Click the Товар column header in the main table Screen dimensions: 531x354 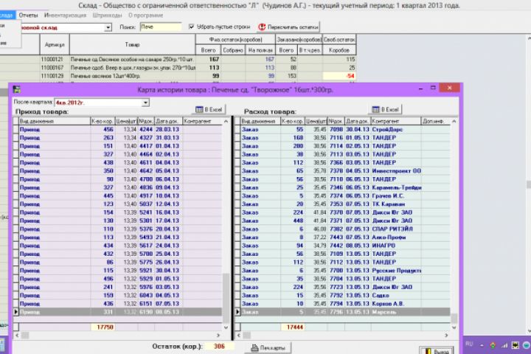(133, 44)
